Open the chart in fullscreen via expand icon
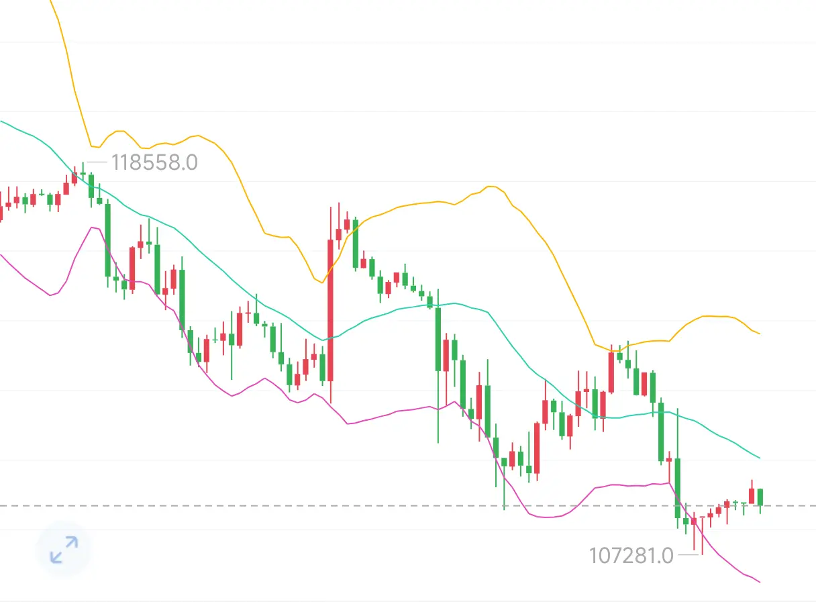The height and width of the screenshot is (602, 816). (x=63, y=550)
